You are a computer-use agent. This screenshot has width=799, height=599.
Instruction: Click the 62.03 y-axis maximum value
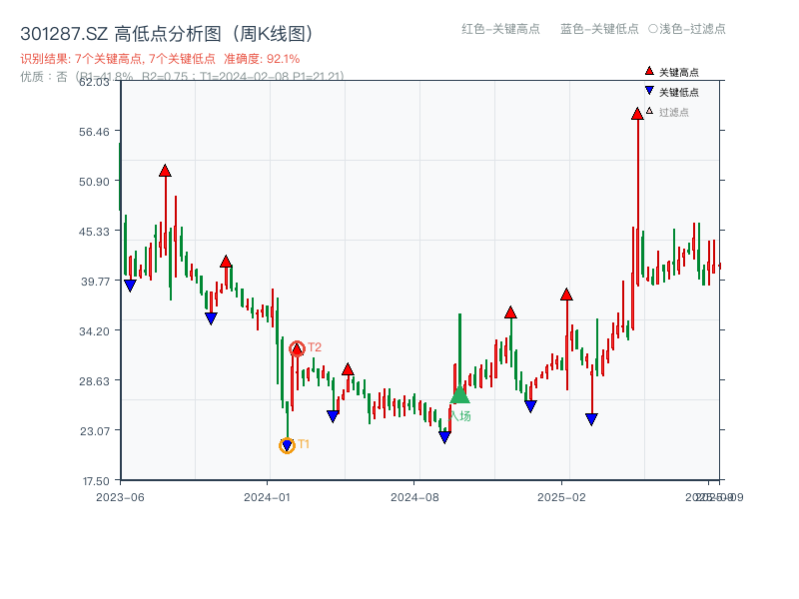93,84
